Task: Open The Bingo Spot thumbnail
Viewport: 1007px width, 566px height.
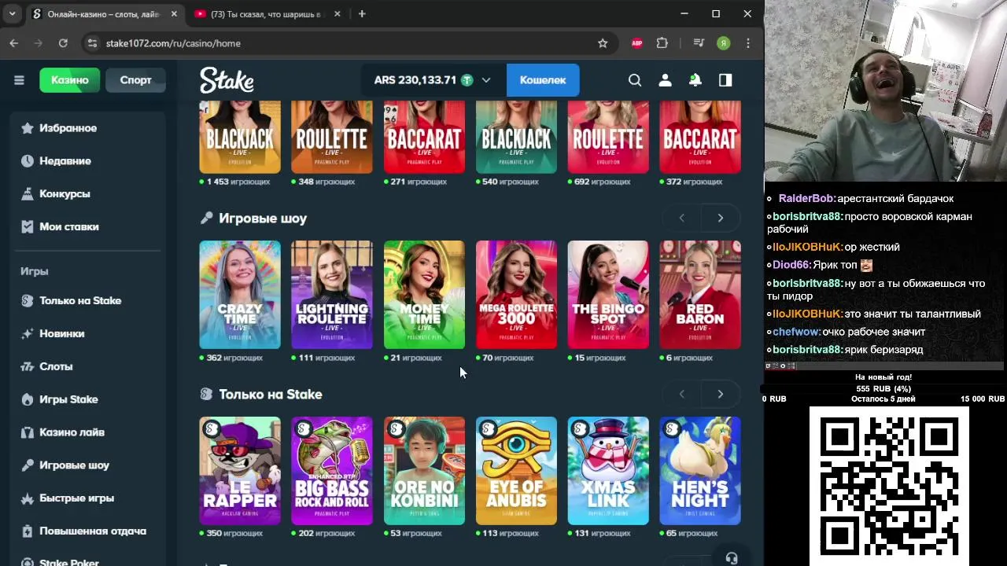Action: point(608,295)
